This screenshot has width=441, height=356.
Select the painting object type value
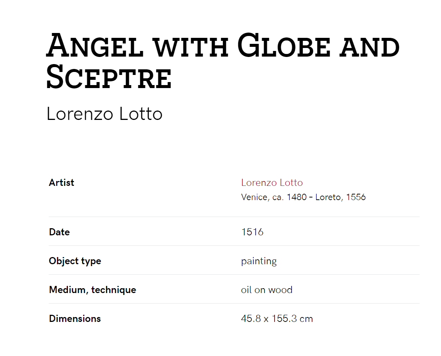click(259, 262)
